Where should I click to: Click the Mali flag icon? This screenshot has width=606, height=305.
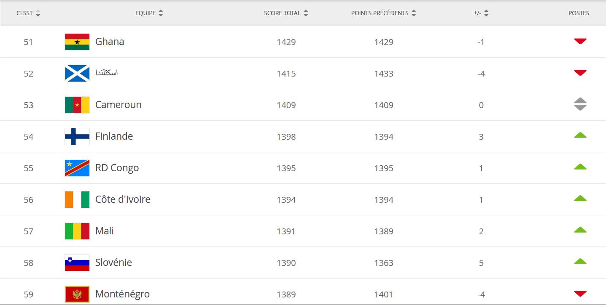(77, 231)
